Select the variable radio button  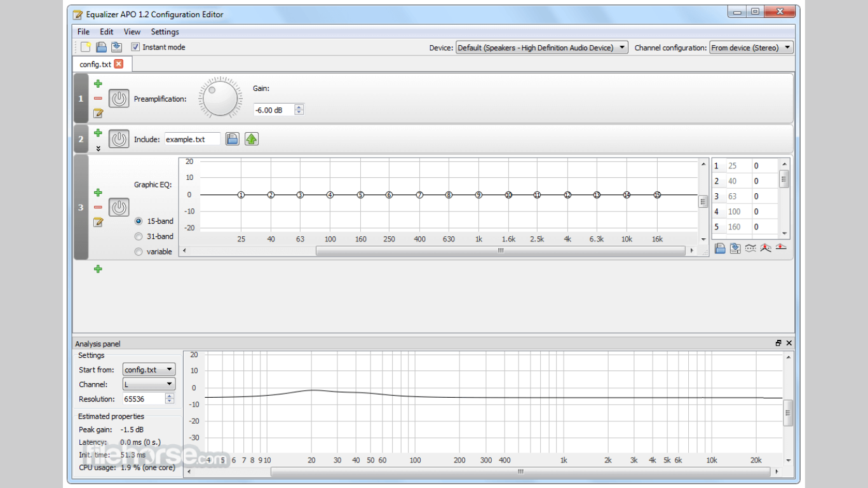[x=139, y=252]
